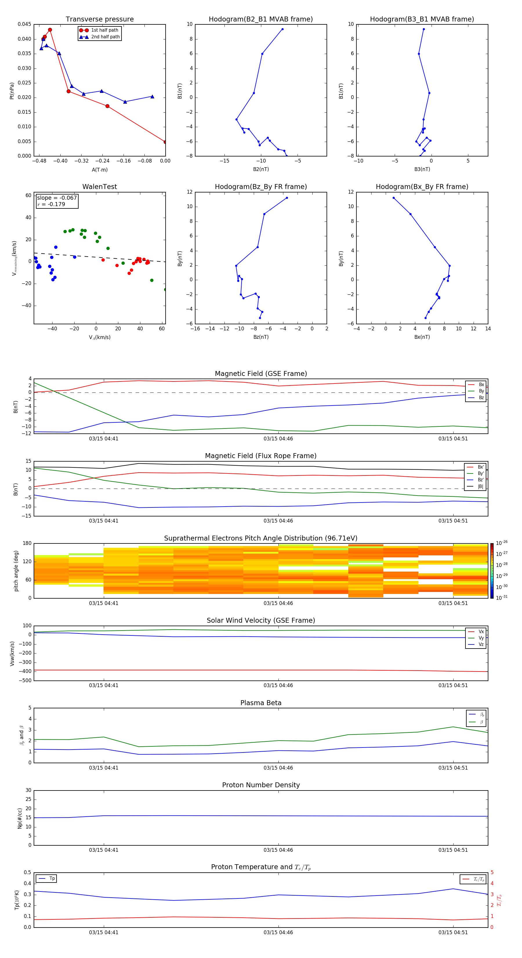The height and width of the screenshot is (958, 522).
Task: Click 'B2(nT)' x-axis label
Action: click(261, 170)
